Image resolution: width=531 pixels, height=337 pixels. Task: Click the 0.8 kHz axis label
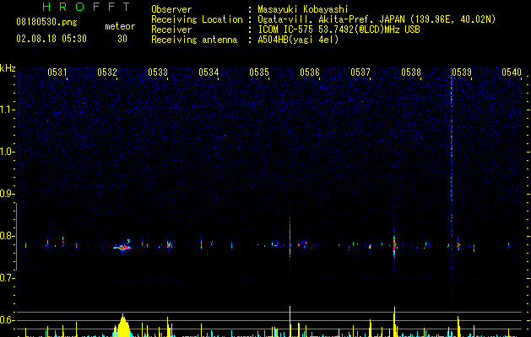tap(8, 236)
